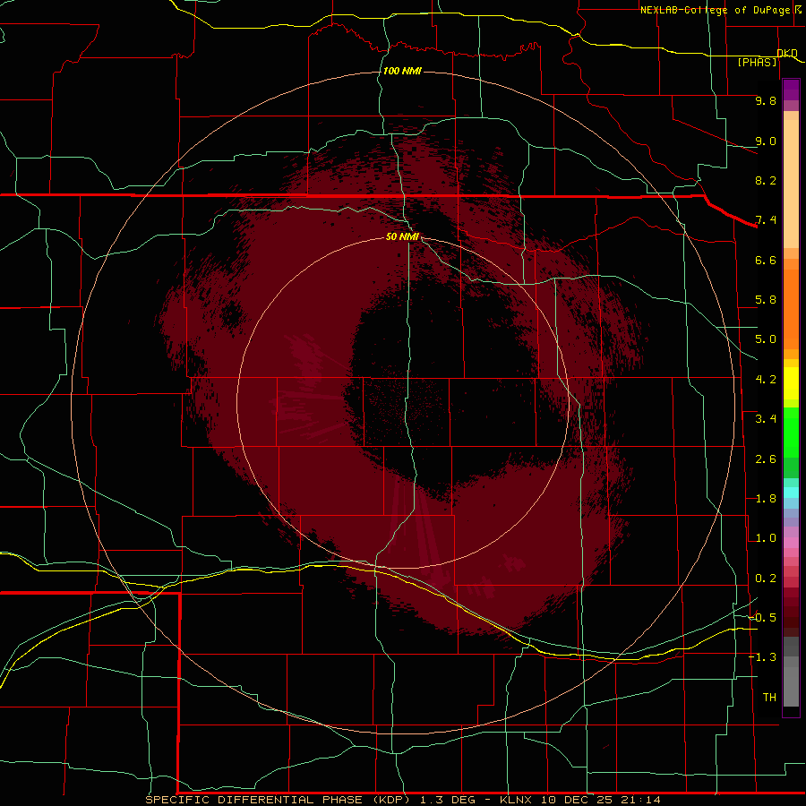Click the 5.8 value on color scale
This screenshot has width=806, height=806.
(x=766, y=300)
